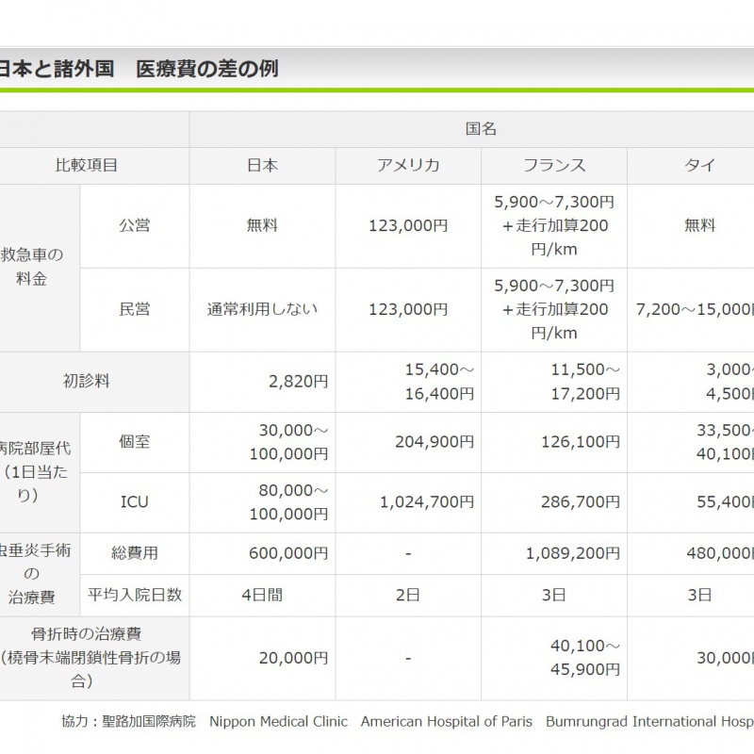Click the 平均入院日数 row label
This screenshot has height=754, width=754.
coord(134,596)
